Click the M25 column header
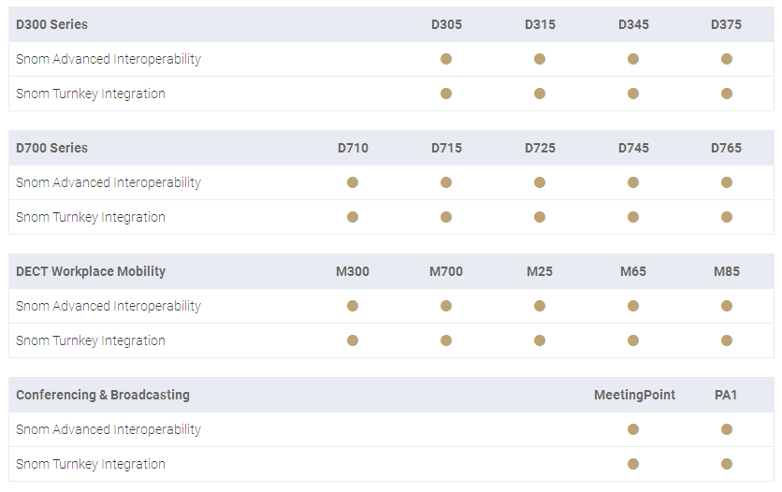Screen dimensions: 782x492 tap(540, 271)
